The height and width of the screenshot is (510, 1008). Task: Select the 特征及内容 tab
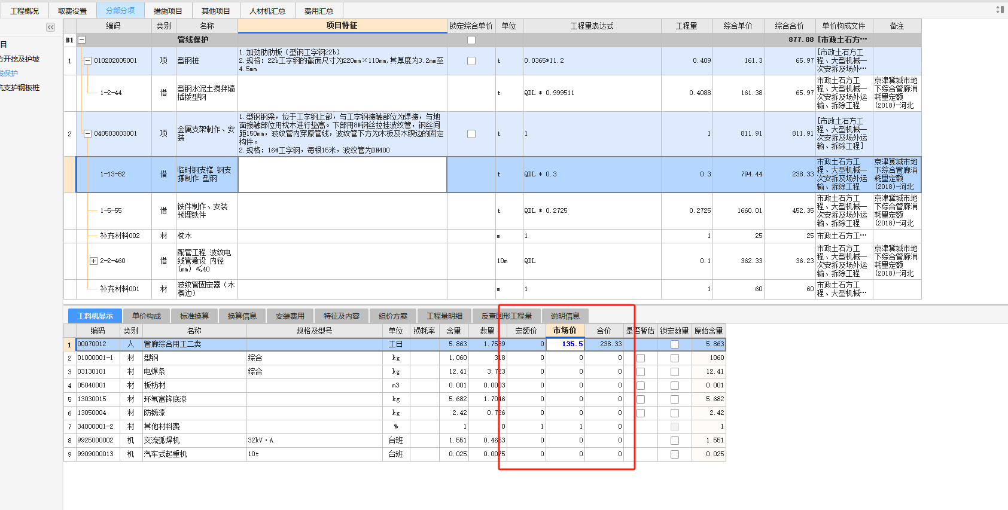pos(342,316)
